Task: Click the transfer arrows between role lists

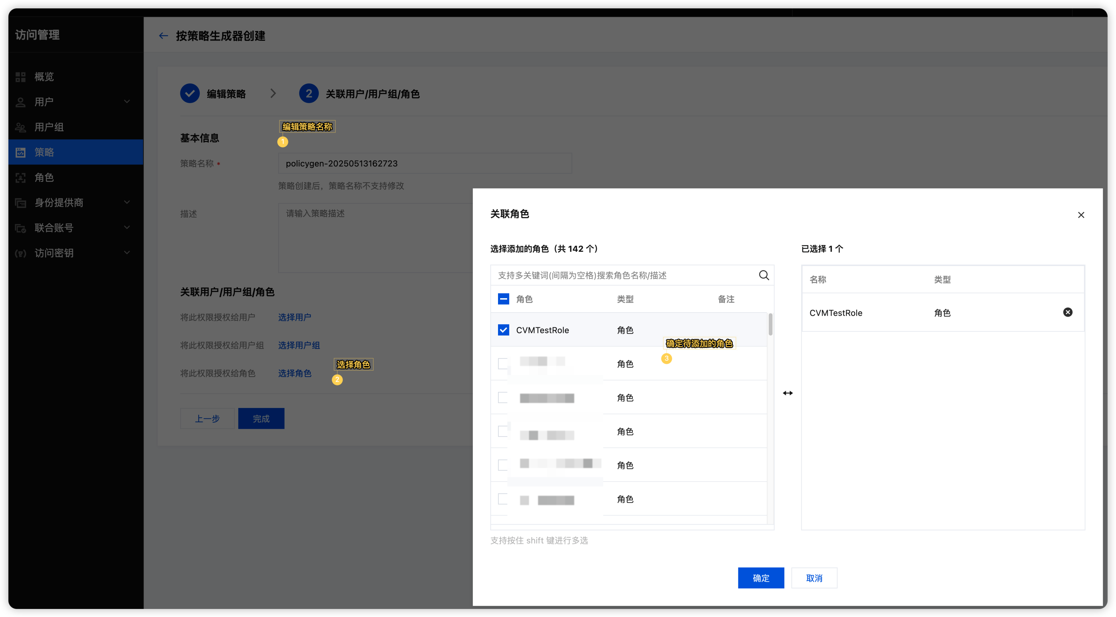Action: [787, 393]
